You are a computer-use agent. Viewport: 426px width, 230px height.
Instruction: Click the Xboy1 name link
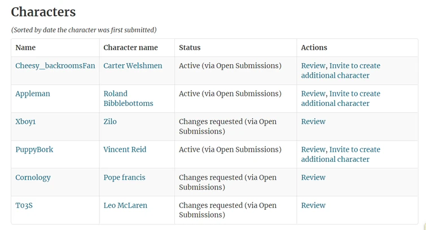(25, 122)
